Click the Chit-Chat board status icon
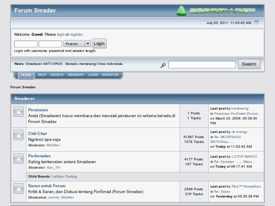The height and width of the screenshot is (206, 275). coord(19,135)
